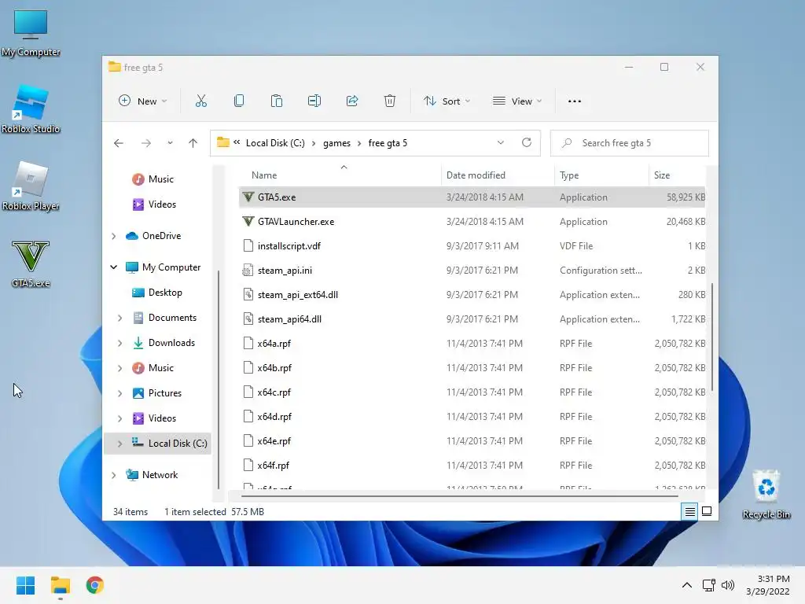Viewport: 805px width, 604px height.
Task: Show hidden tray icons chevron
Action: click(686, 585)
